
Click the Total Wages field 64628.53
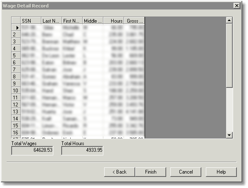(x=32, y=150)
